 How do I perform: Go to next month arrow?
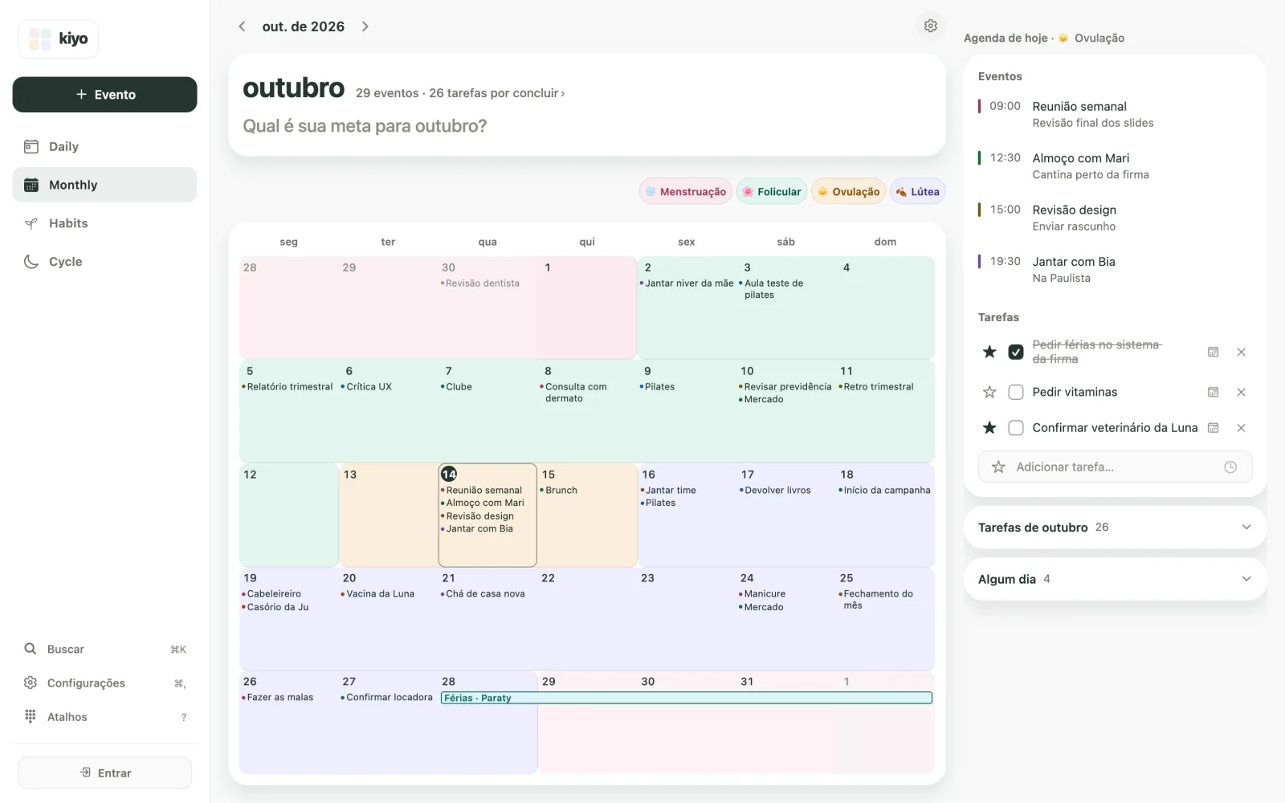coord(365,26)
